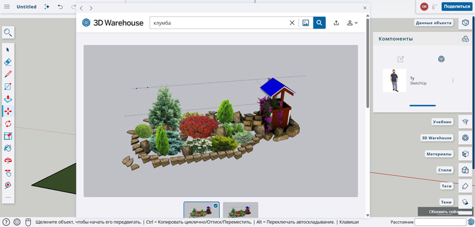Show more tools via ellipsis
Screen dimensions: 475x227
pos(8,197)
